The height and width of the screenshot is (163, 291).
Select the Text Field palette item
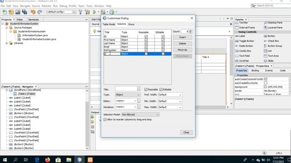pyautogui.click(x=242, y=56)
